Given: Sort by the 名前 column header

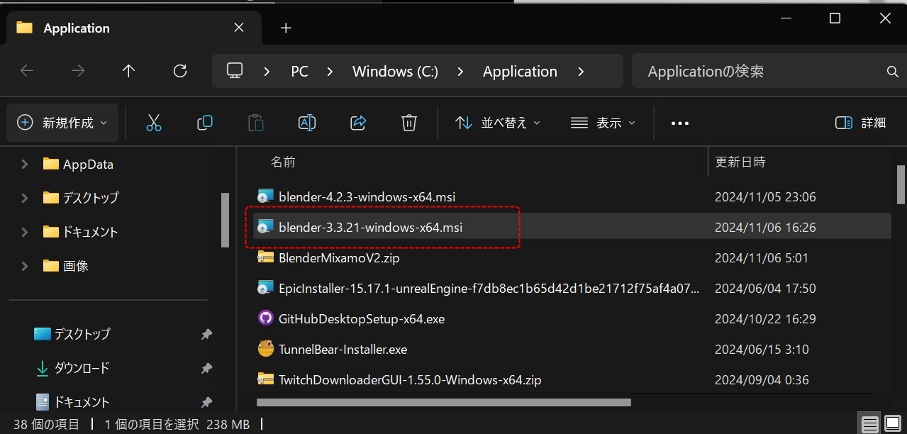Looking at the screenshot, I should pyautogui.click(x=283, y=162).
